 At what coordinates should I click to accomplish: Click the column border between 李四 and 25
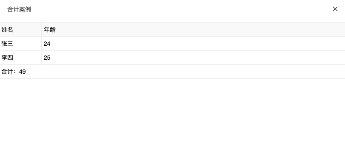(x=41, y=58)
